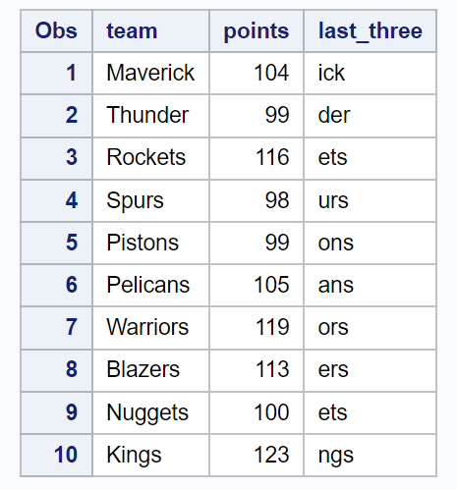Click the Maverick team cell
The width and height of the screenshot is (457, 490).
tap(151, 73)
